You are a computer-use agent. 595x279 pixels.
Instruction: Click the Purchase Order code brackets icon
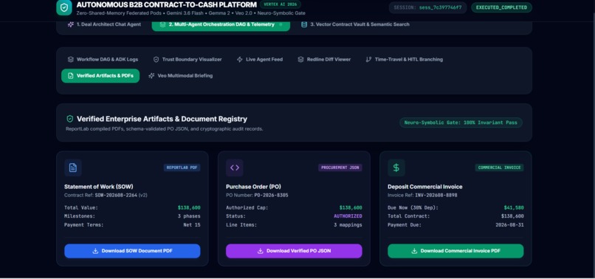coord(235,168)
